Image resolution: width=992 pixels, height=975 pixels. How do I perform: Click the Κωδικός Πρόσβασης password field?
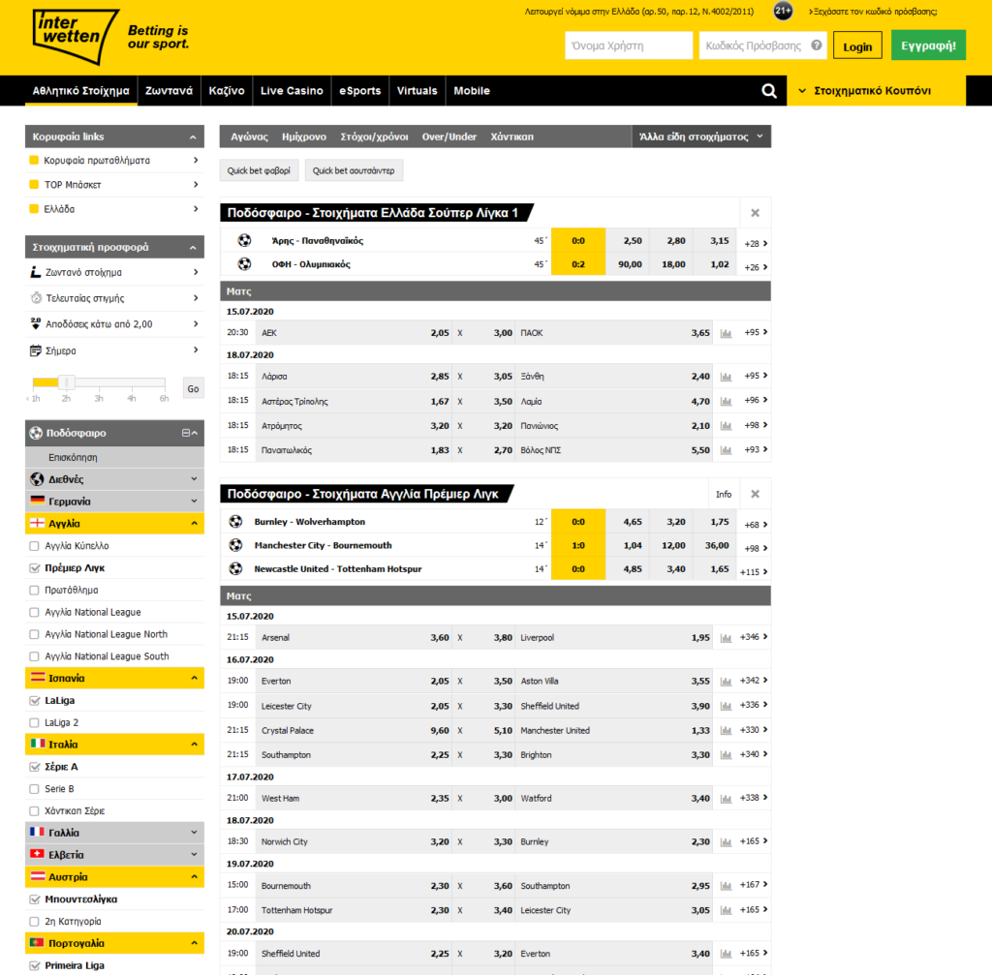pyautogui.click(x=763, y=46)
